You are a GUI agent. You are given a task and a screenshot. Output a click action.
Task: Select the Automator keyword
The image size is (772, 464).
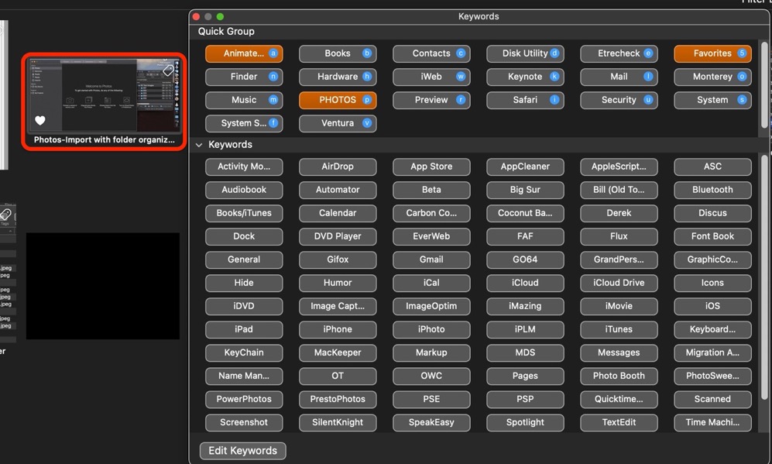click(x=338, y=190)
